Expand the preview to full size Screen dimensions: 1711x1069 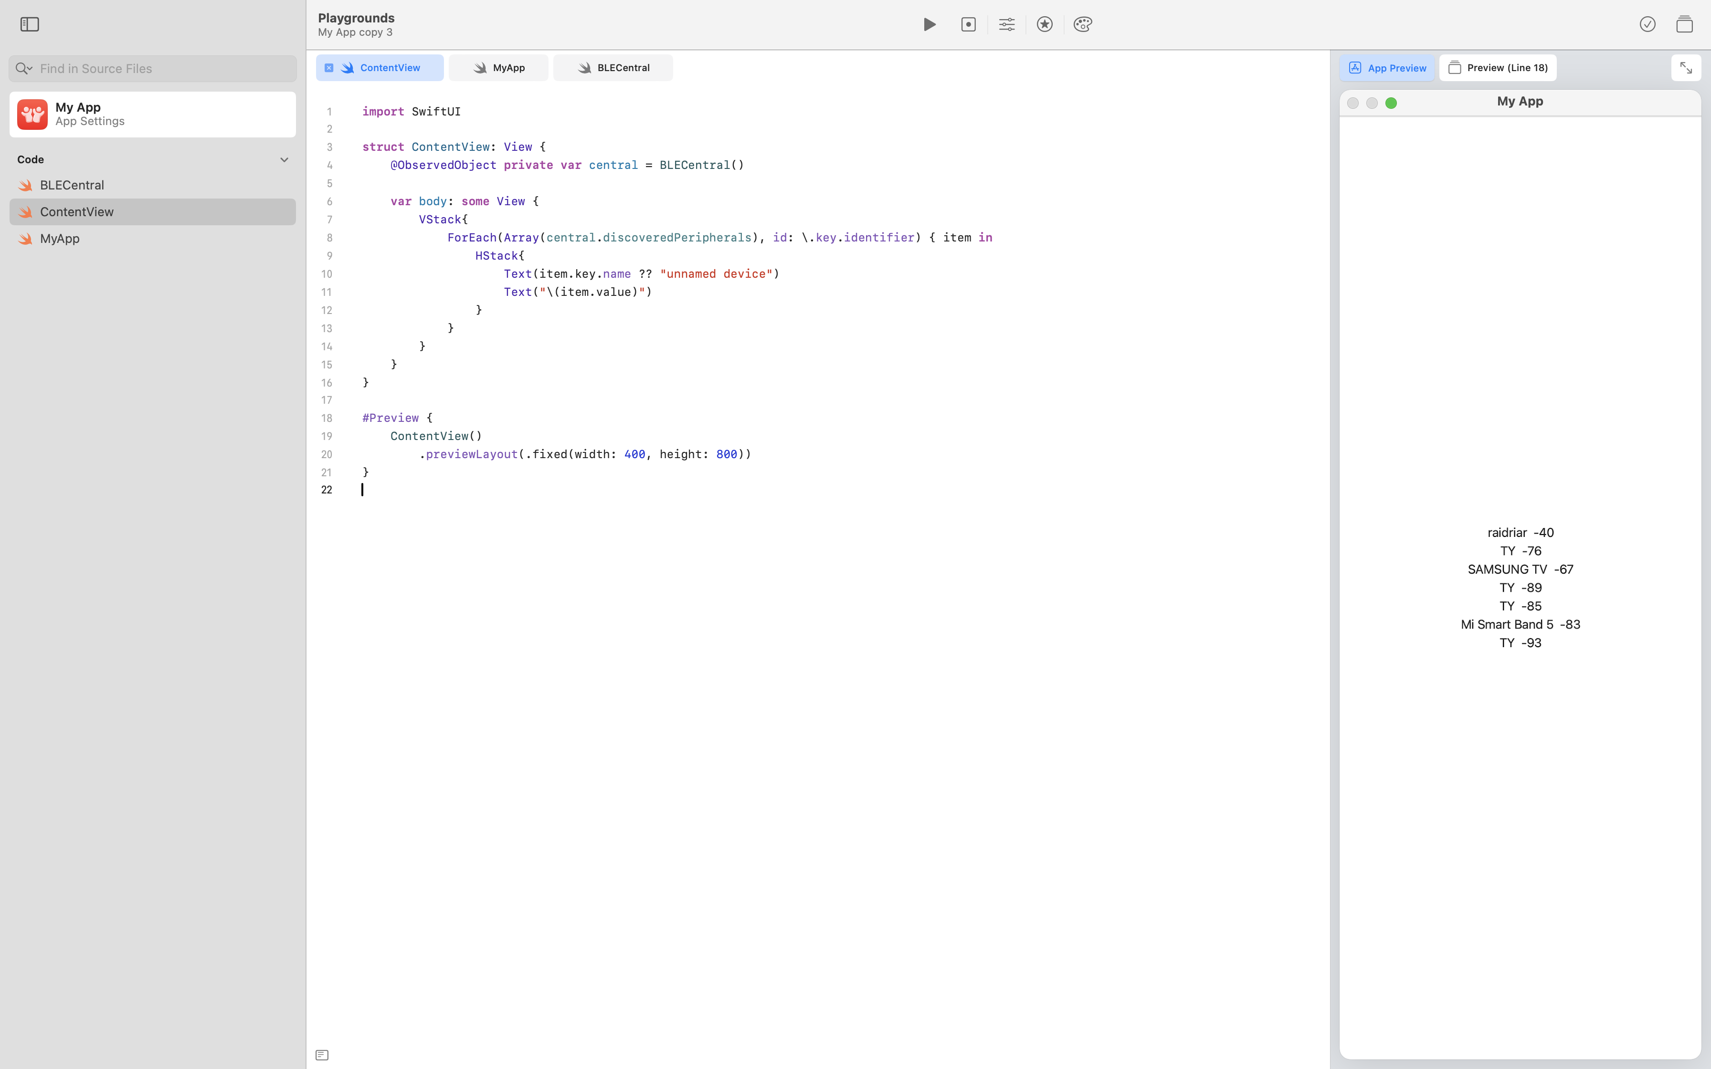1686,68
